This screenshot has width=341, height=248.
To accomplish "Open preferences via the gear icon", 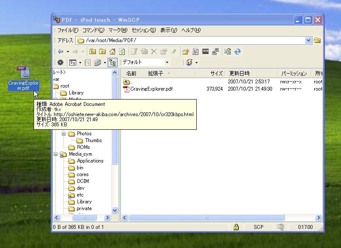I will pos(60,63).
